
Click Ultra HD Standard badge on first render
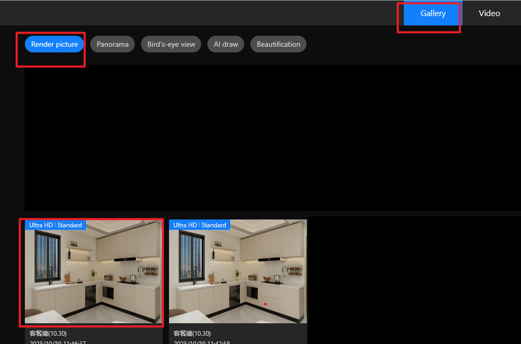tap(55, 225)
